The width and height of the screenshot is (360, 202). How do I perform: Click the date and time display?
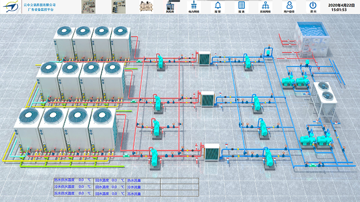click(x=338, y=7)
